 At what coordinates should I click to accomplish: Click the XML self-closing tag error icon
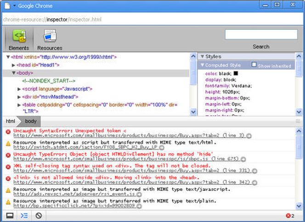coord(8,167)
